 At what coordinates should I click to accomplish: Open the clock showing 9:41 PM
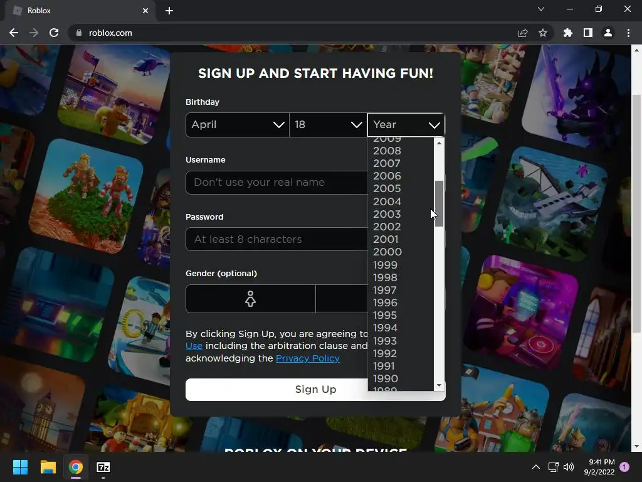[x=599, y=467]
